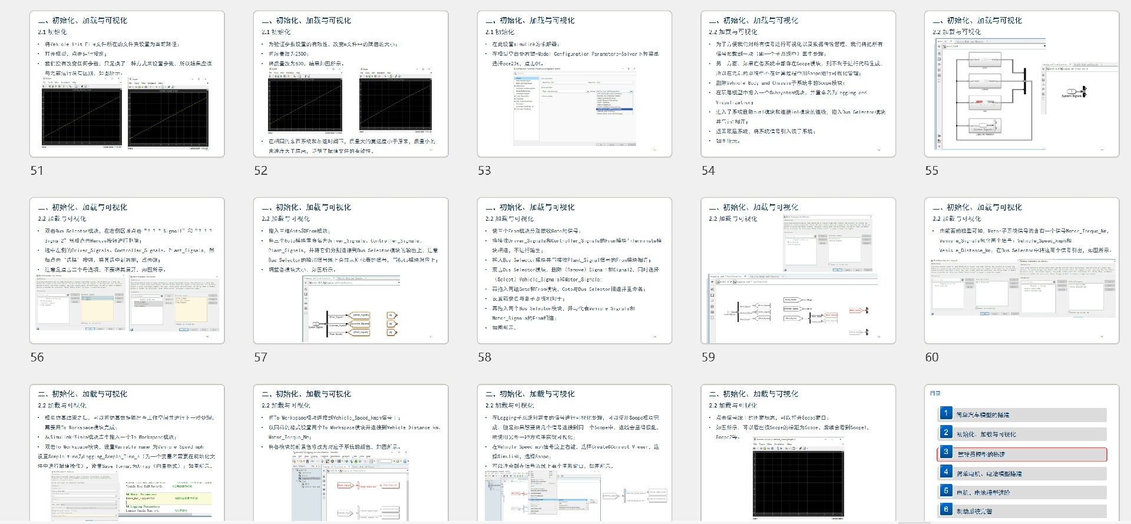Select slide 56 thumbnail with Bus Selector dialogs
This screenshot has height=524, width=1131.
(127, 271)
